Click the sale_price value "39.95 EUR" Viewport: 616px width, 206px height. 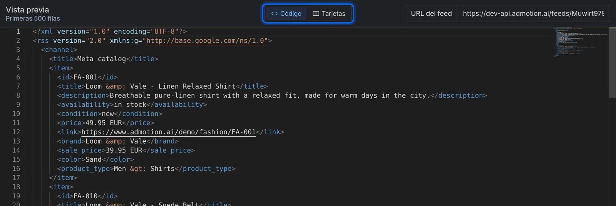[x=124, y=151]
